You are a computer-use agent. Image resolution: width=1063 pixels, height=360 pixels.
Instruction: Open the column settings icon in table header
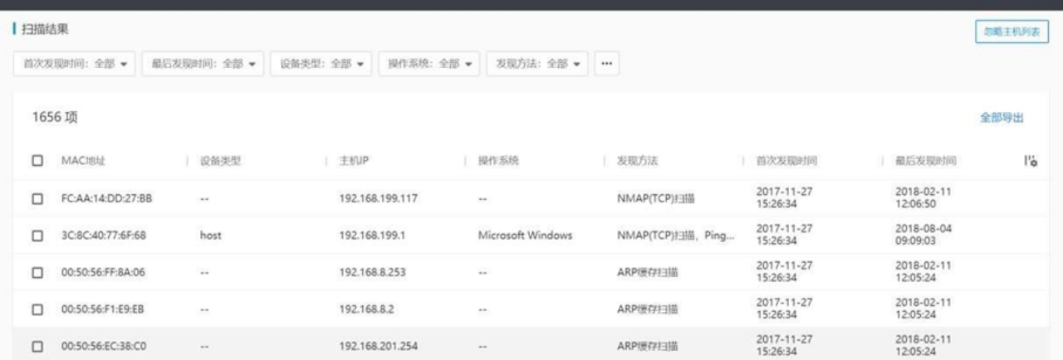(1031, 161)
